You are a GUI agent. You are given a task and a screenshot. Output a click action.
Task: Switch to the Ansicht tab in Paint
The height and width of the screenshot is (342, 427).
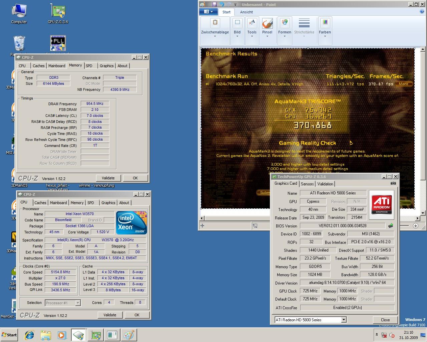(x=247, y=12)
